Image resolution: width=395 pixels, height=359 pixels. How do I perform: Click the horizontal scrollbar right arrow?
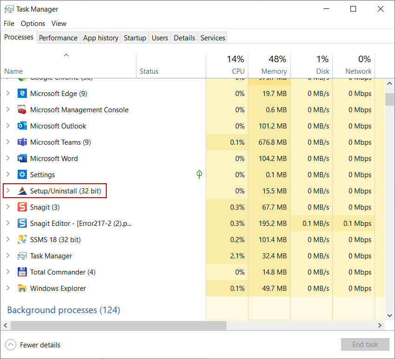click(380, 325)
